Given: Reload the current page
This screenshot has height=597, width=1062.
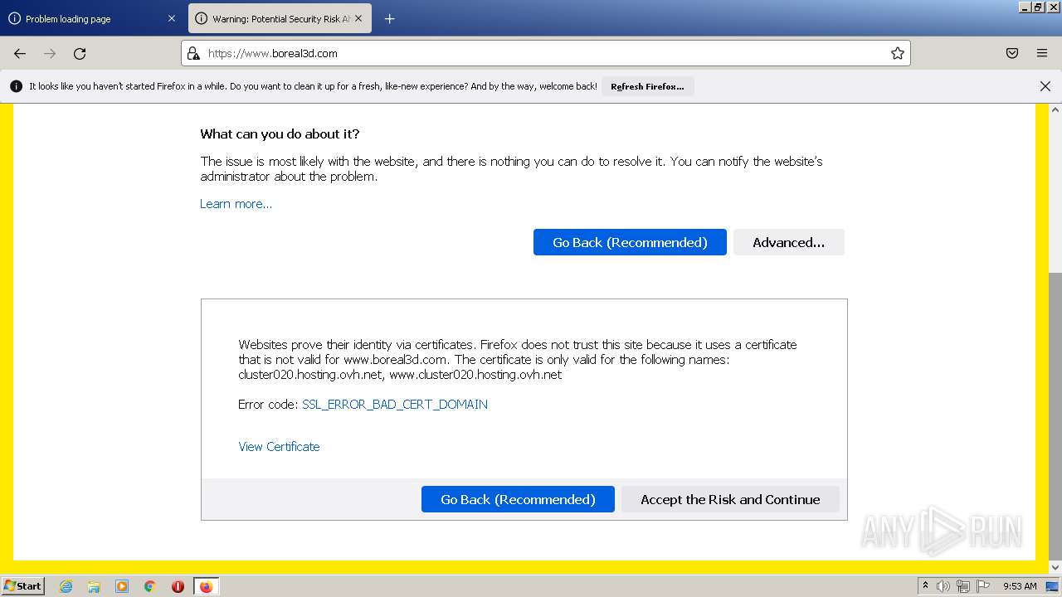Looking at the screenshot, I should click(80, 53).
